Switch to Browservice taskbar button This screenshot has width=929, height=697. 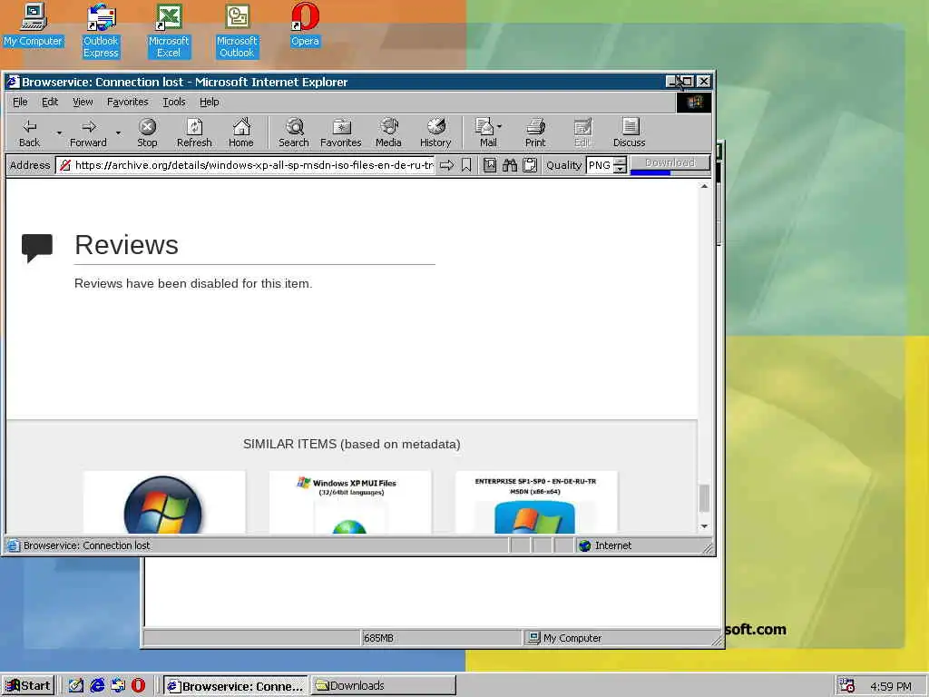pyautogui.click(x=235, y=686)
